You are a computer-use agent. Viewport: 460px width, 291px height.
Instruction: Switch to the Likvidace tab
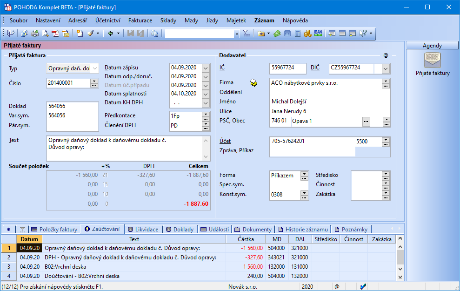coord(143,230)
